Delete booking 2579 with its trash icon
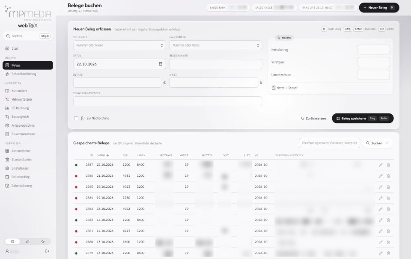This screenshot has height=259, width=411. (388, 253)
